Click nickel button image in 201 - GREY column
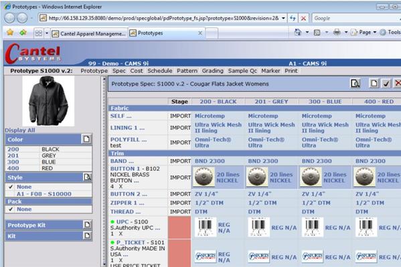 257,177
